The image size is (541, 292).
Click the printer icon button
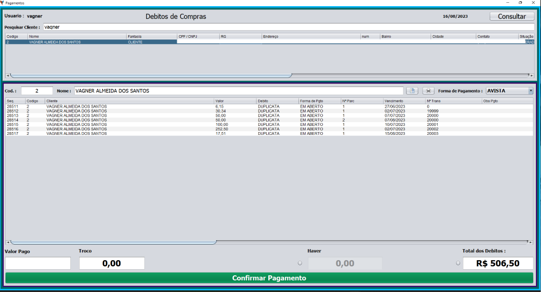[x=428, y=90]
